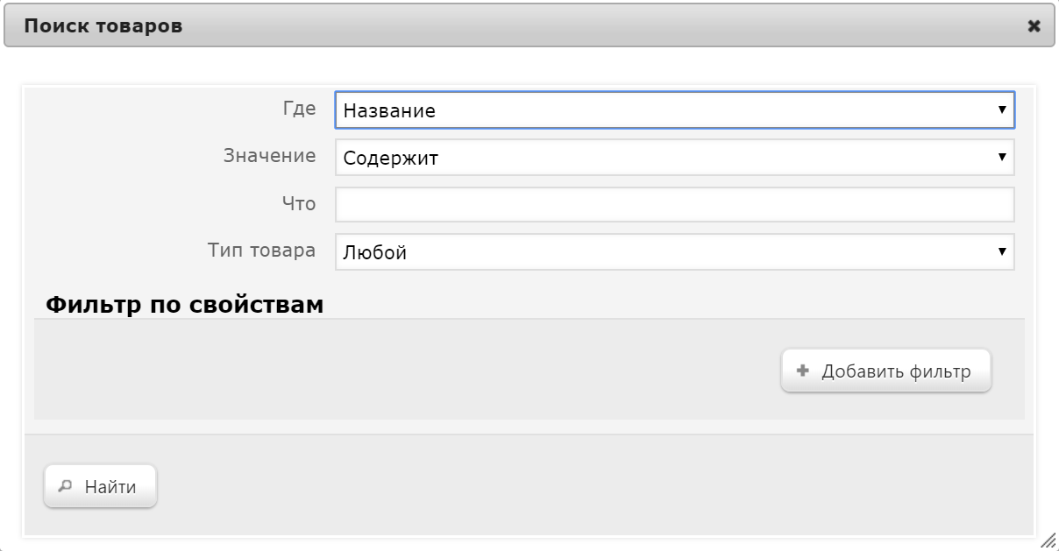Viewport: 1059px width, 551px height.
Task: Grab the resize grip in dialog corner
Action: tap(1047, 540)
